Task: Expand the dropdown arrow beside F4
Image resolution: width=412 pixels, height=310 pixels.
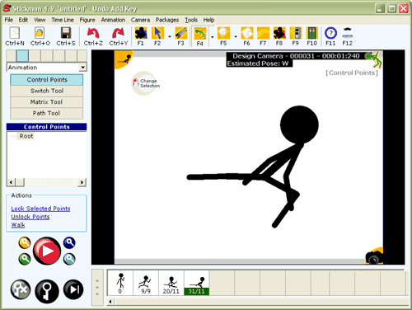Action: (x=212, y=36)
